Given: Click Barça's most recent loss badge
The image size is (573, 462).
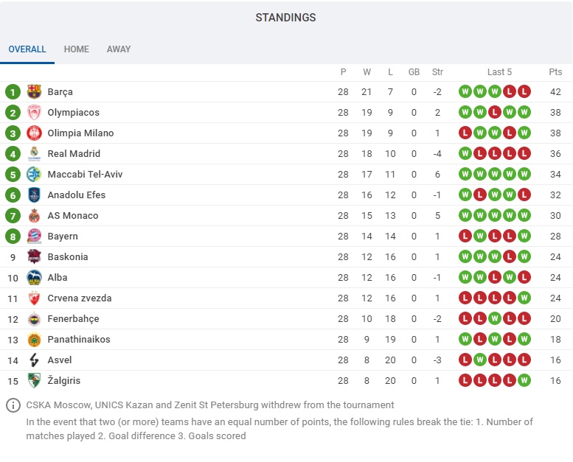Looking at the screenshot, I should [524, 91].
